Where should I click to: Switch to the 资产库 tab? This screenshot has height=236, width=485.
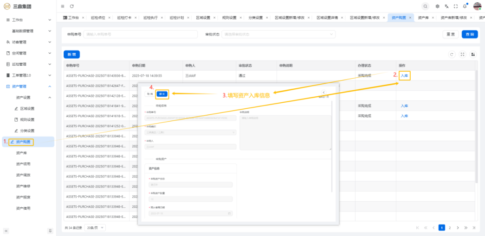pyautogui.click(x=423, y=18)
